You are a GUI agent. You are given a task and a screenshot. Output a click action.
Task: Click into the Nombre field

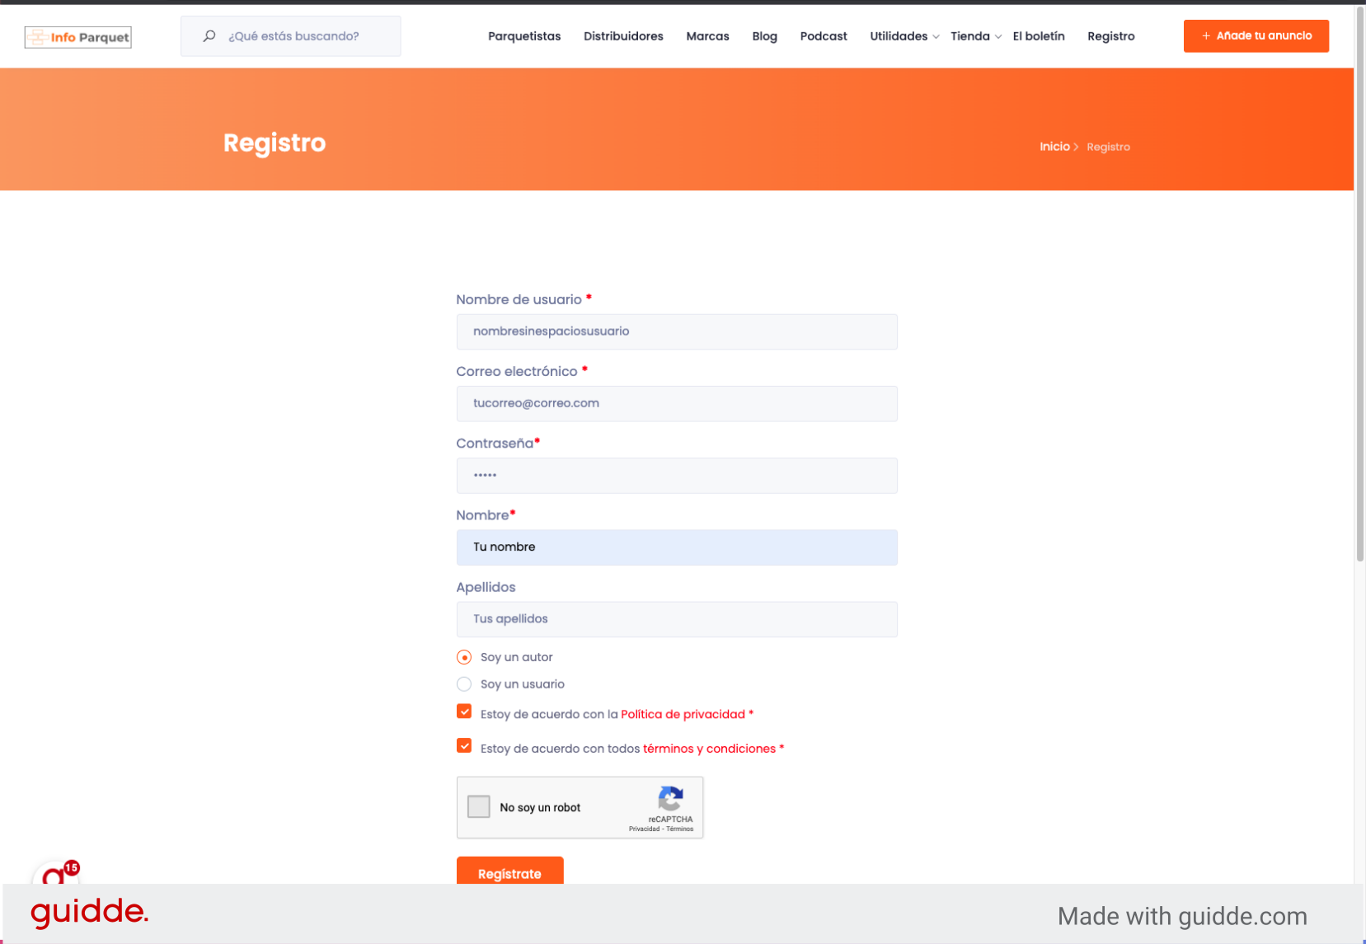(x=677, y=547)
